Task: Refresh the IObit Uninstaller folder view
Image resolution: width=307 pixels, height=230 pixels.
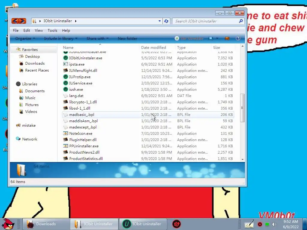Action: 166,21
